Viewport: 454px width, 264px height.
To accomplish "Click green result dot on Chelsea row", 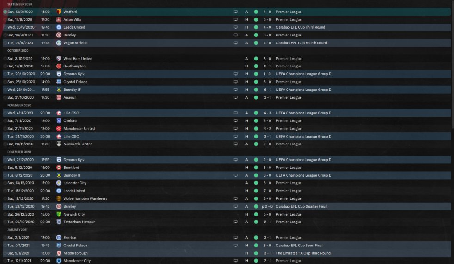I will point(256,121).
